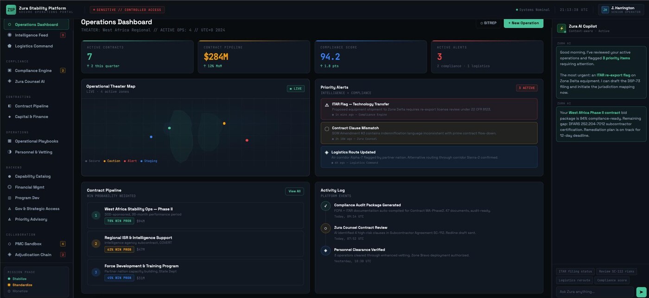The width and height of the screenshot is (649, 298).
Task: Click the Logistics reroute suggestion chip
Action: pyautogui.click(x=574, y=280)
